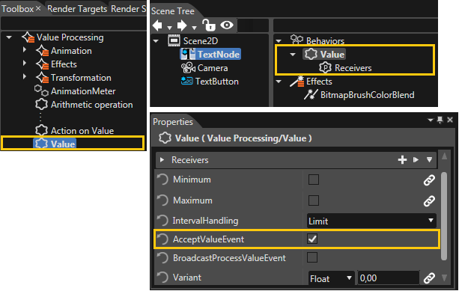The height and width of the screenshot is (291, 459).
Task: Select the Toolbox tab
Action: (x=17, y=9)
